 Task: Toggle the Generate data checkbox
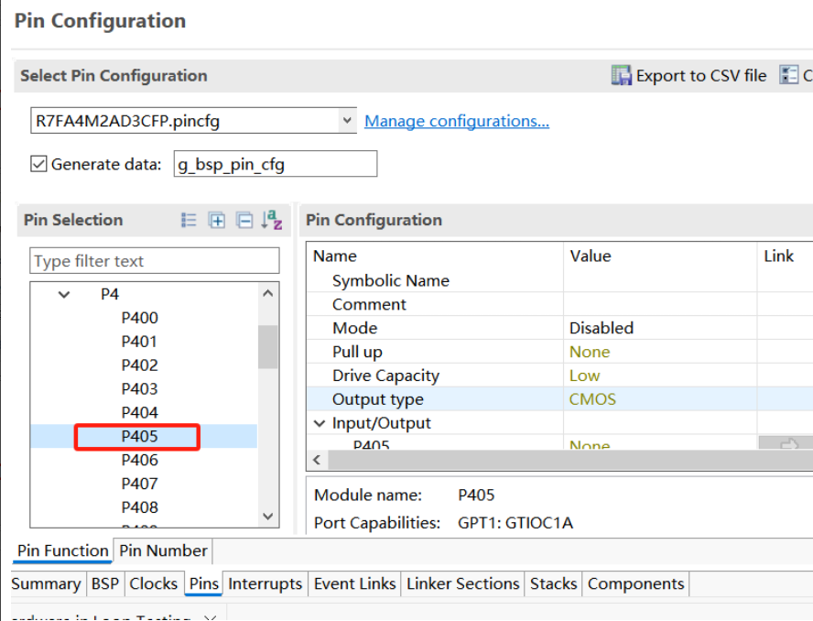tap(38, 164)
